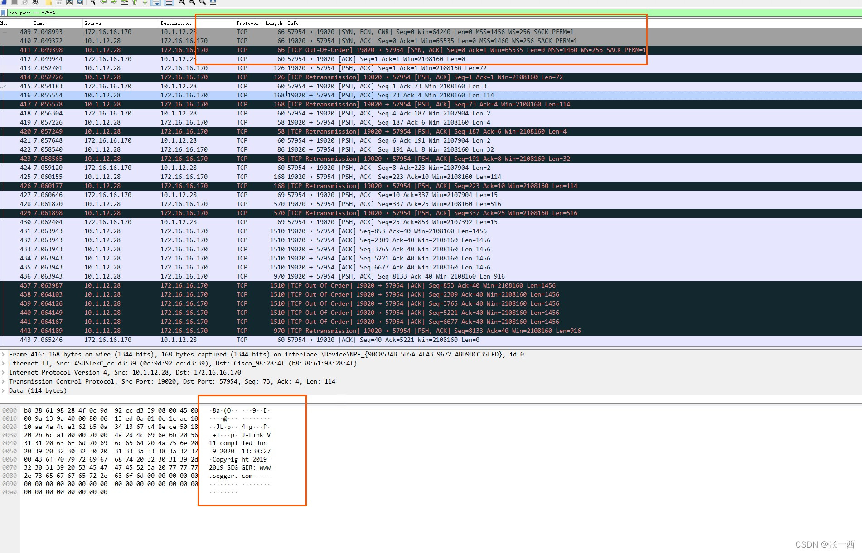Screen dimensions: 862x553
Task: Expand the Internet Protocol Version 4 row
Action: pos(3,372)
